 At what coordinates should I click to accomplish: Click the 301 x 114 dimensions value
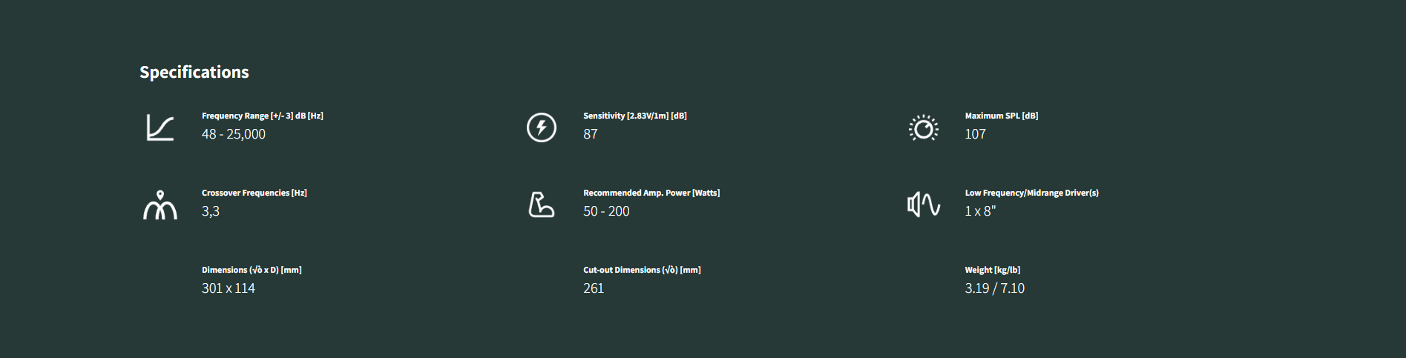[229, 288]
